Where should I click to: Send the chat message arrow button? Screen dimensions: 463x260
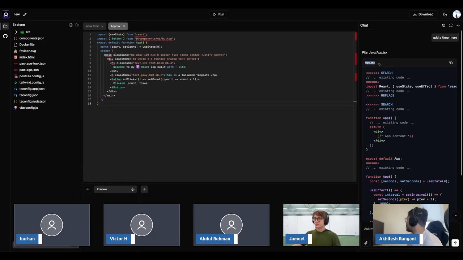(455, 243)
